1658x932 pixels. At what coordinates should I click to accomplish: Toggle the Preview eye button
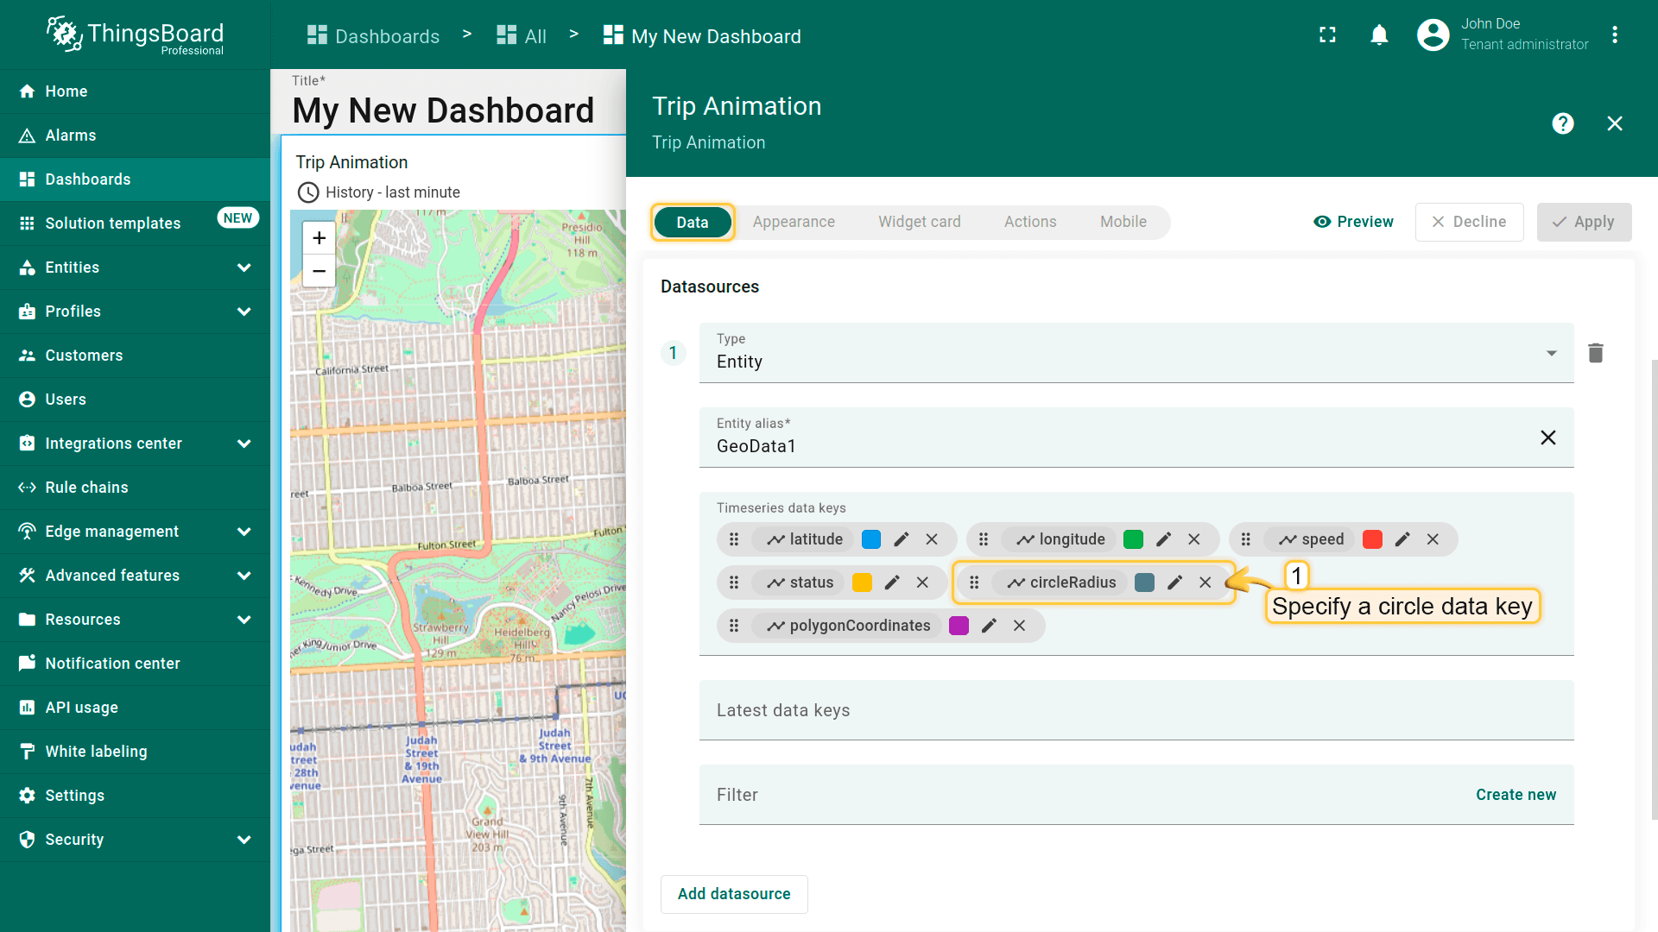[x=1353, y=222]
